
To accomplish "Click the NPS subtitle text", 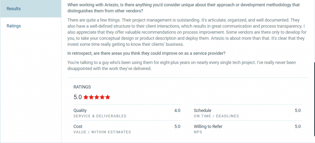I will [x=198, y=132].
